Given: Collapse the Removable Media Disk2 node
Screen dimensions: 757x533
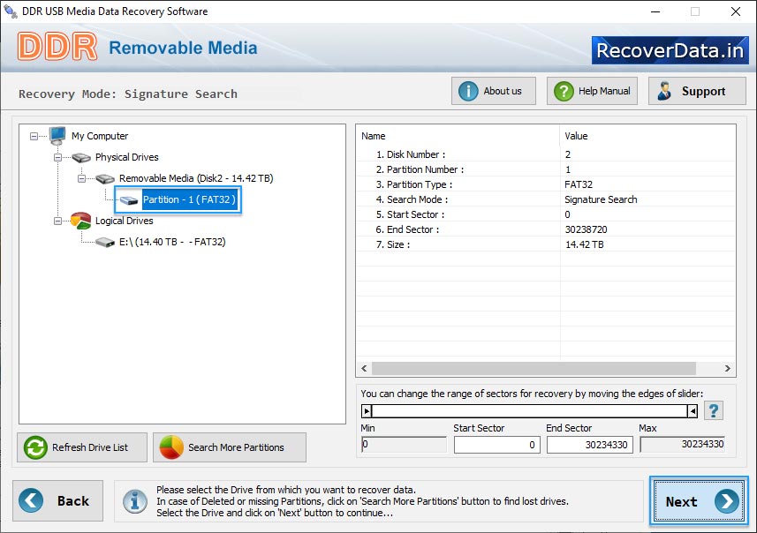Looking at the screenshot, I should tap(81, 179).
